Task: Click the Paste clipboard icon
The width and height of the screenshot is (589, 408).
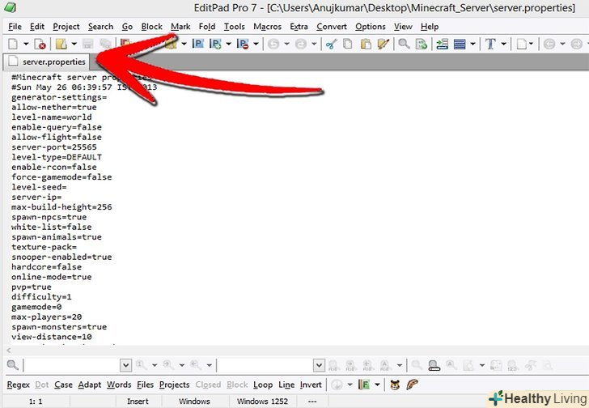Action: (366, 44)
